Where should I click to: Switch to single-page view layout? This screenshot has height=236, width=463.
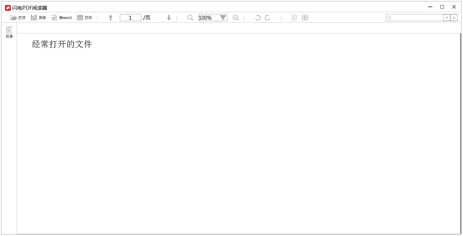click(294, 18)
